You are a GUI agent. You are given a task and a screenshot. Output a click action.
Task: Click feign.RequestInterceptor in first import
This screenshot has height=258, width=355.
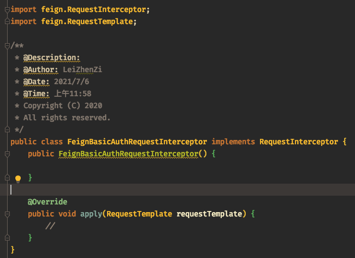tap(93, 9)
